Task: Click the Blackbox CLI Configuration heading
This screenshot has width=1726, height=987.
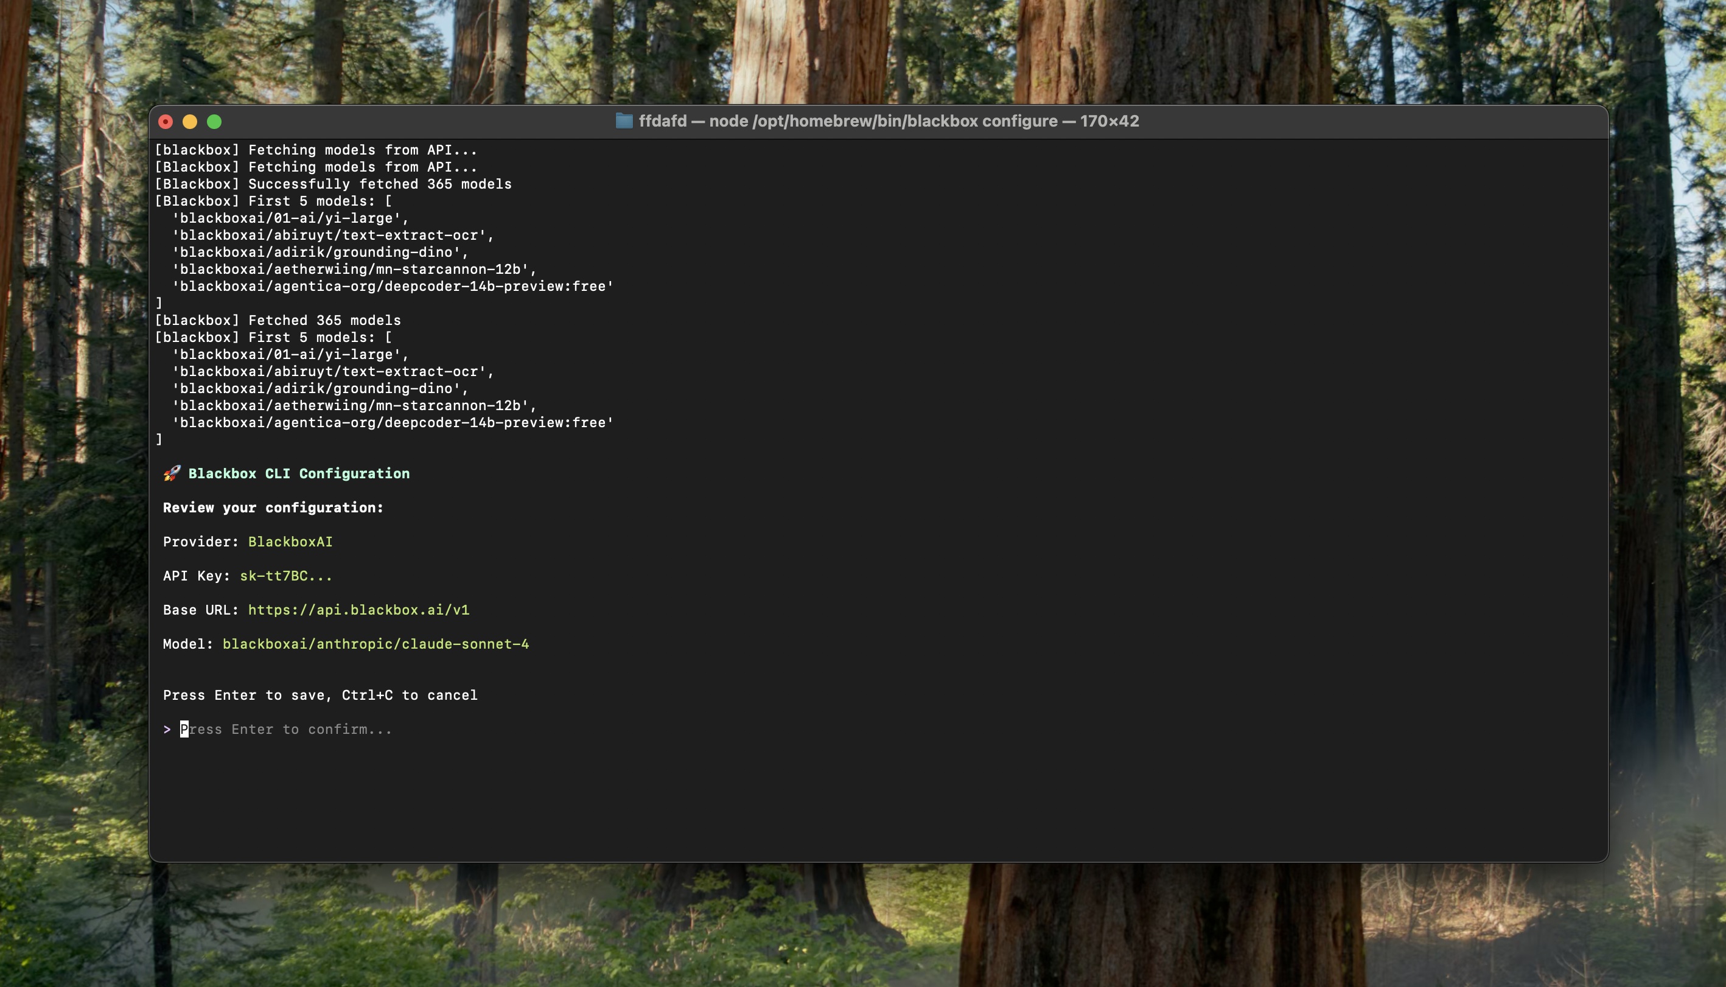Action: (x=298, y=473)
